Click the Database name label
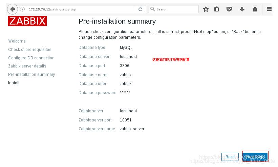Screen dimensions: 278x167 click(93, 75)
